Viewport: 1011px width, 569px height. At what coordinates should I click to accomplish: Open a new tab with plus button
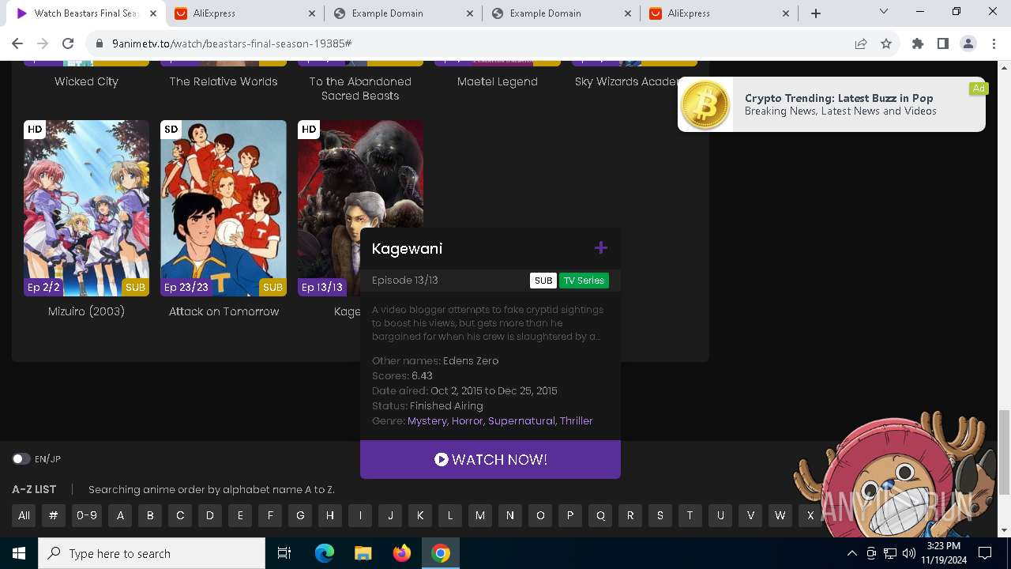816,13
